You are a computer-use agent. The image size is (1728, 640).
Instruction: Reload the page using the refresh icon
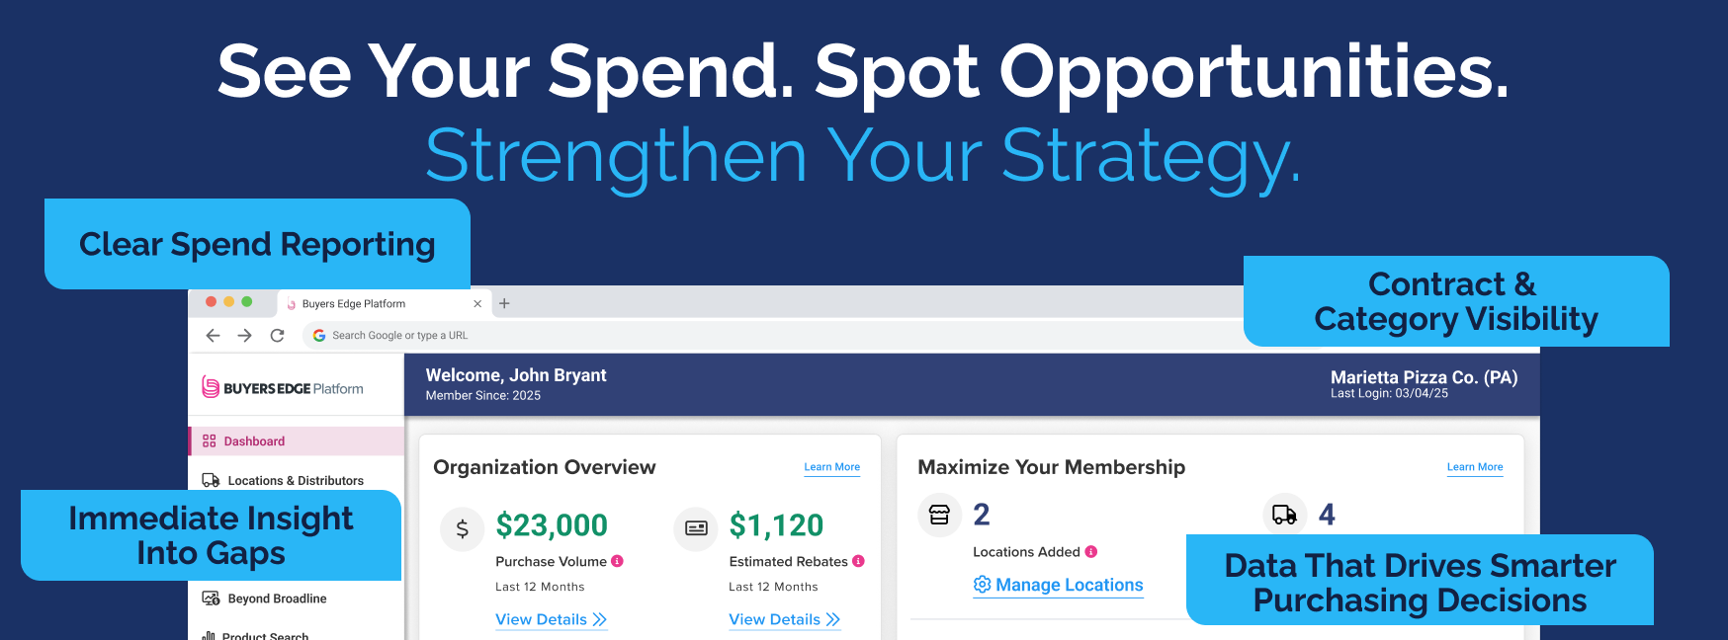click(x=277, y=335)
